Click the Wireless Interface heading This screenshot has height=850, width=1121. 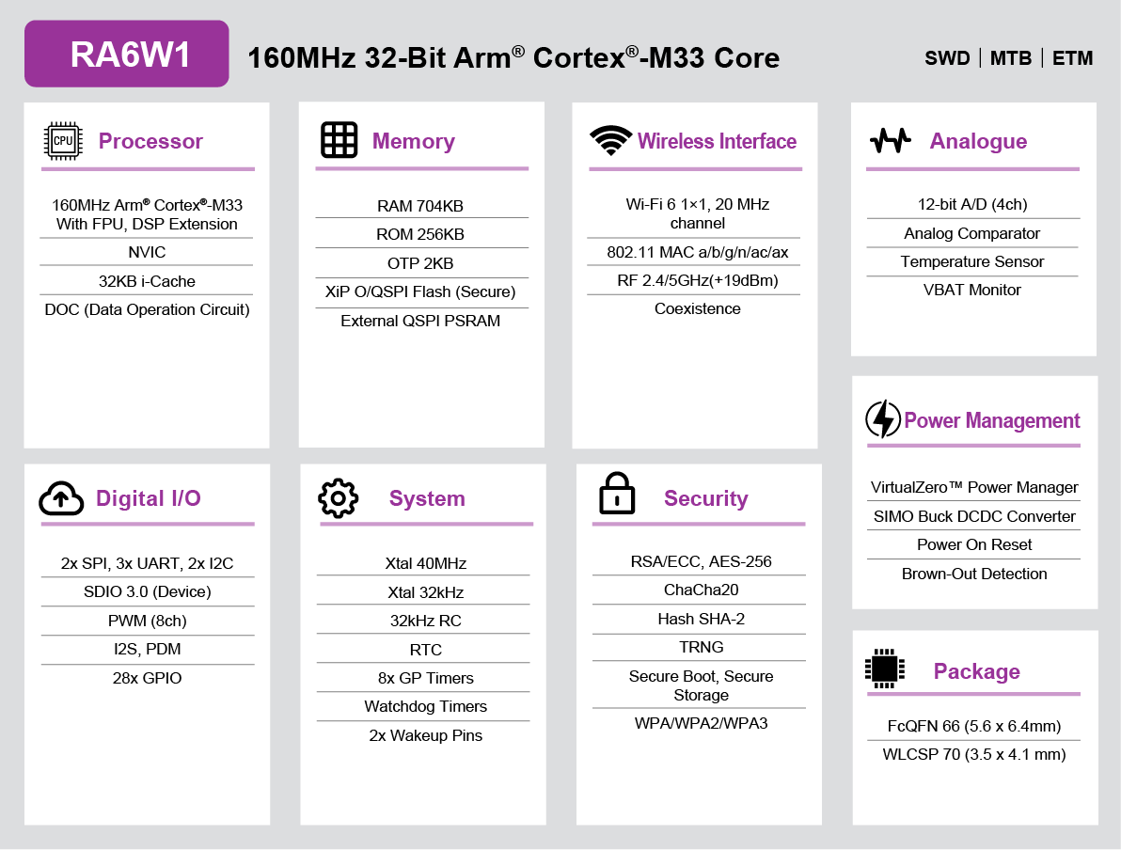click(x=717, y=141)
